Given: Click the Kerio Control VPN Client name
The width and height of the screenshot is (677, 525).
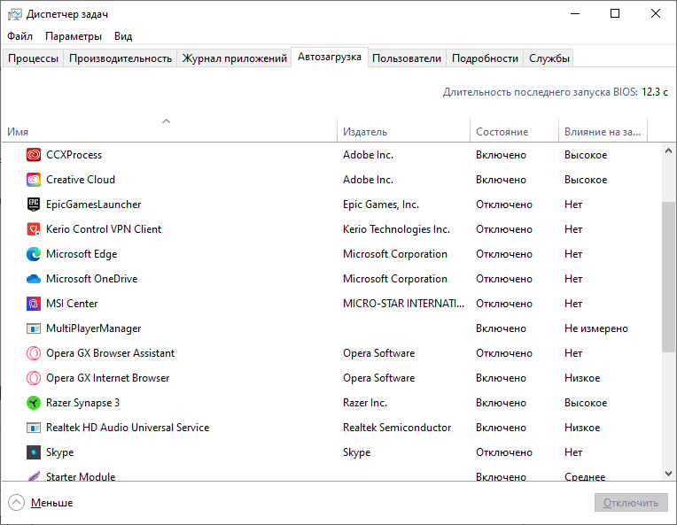Looking at the screenshot, I should [x=104, y=229].
